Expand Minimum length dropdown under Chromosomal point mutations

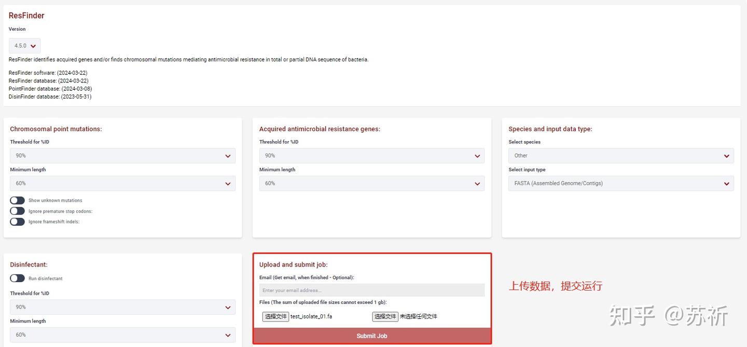click(122, 183)
